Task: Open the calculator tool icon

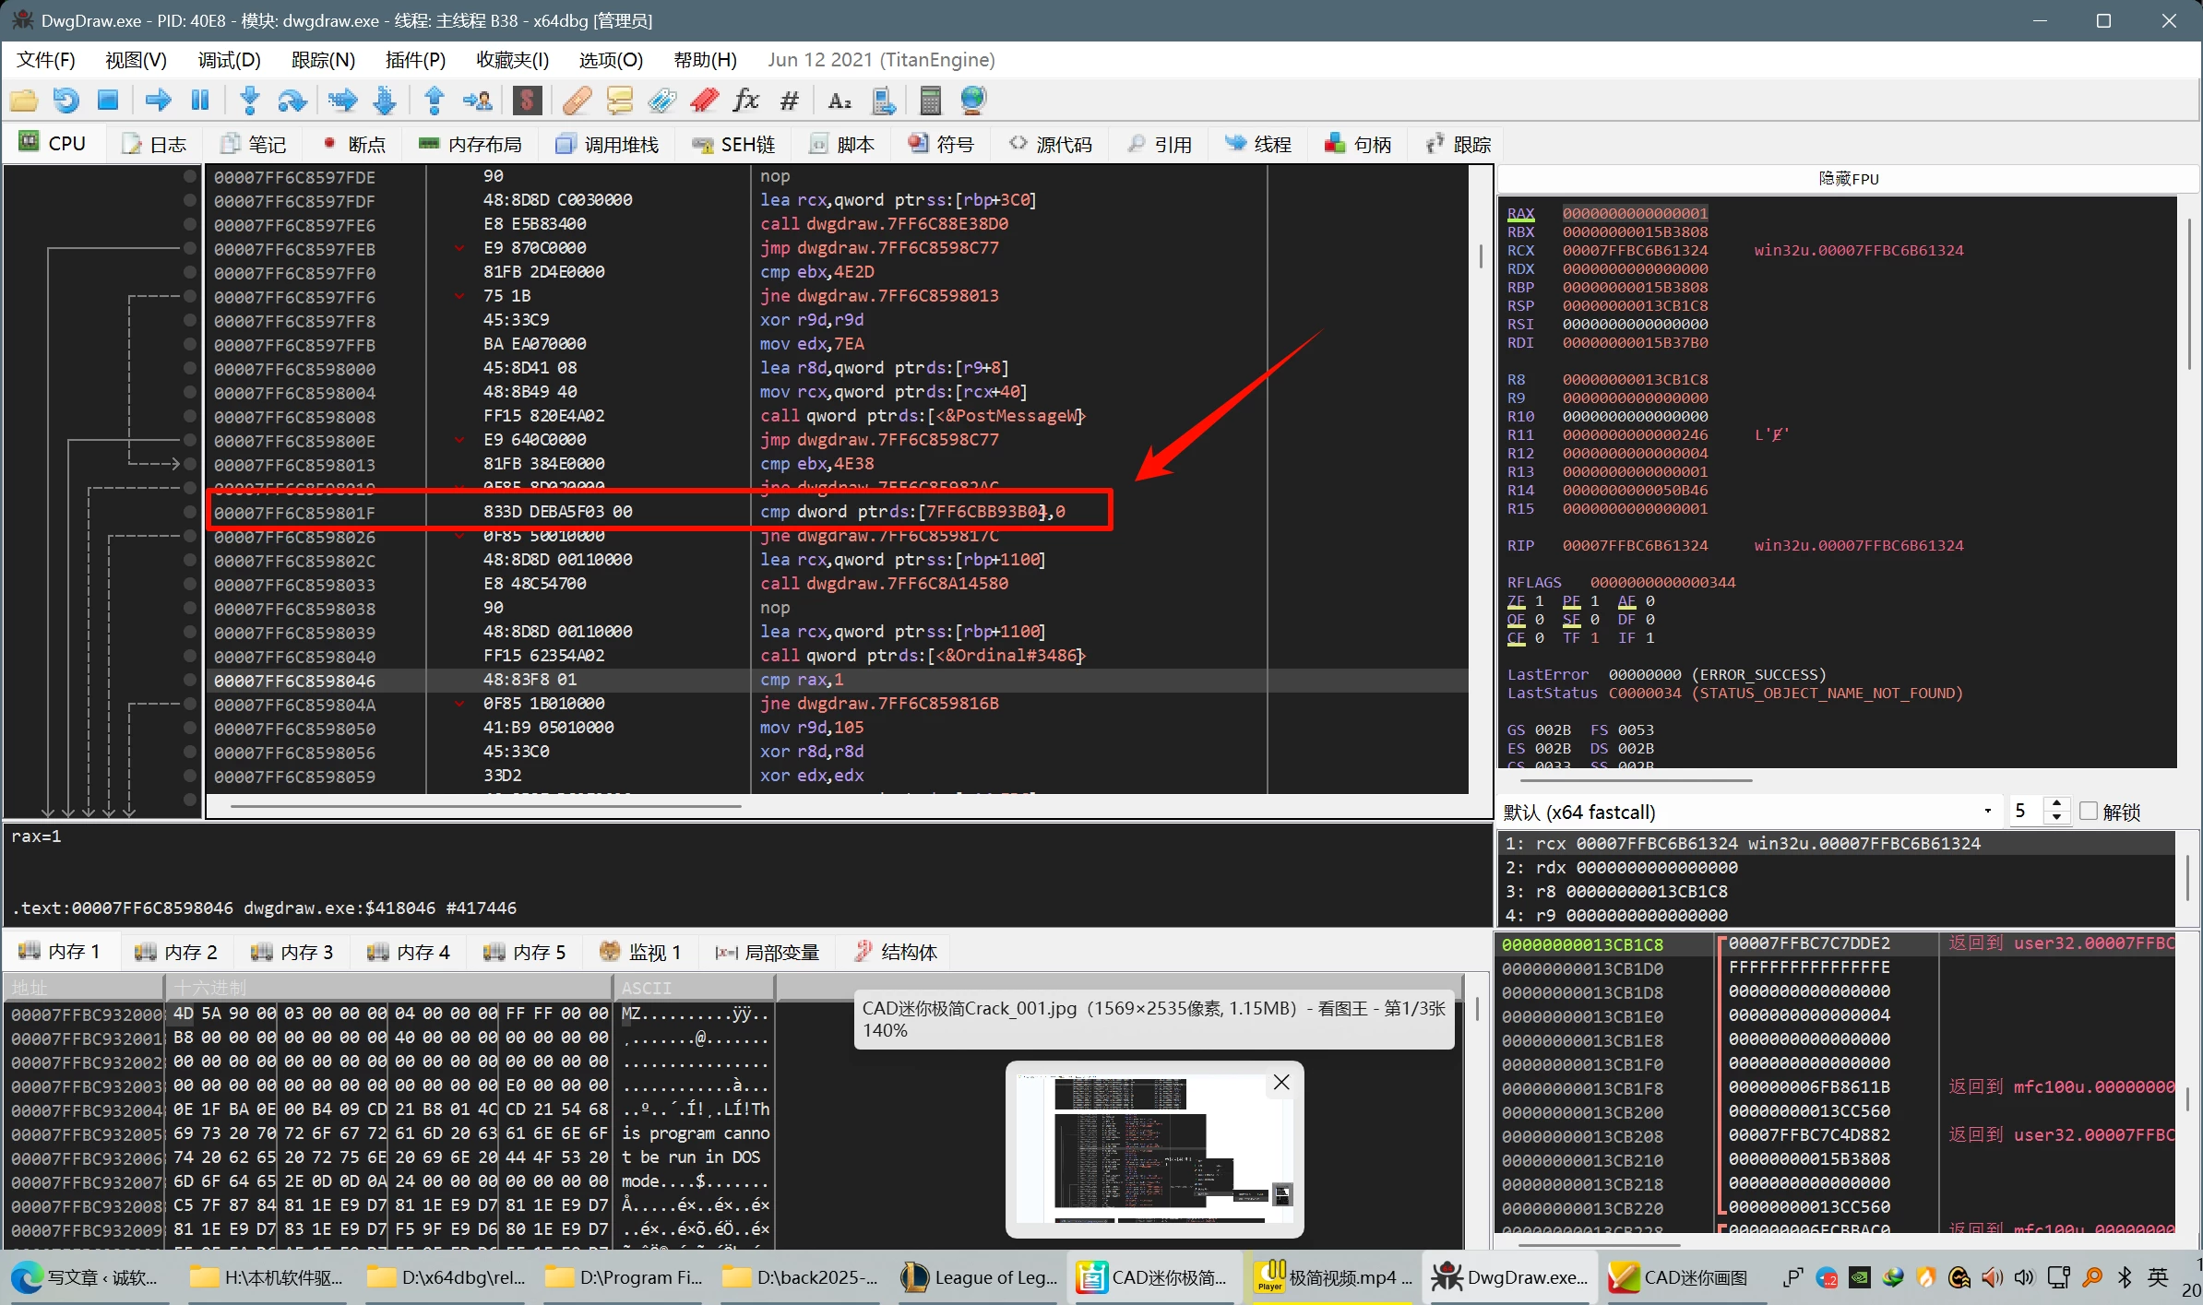Action: click(x=930, y=100)
